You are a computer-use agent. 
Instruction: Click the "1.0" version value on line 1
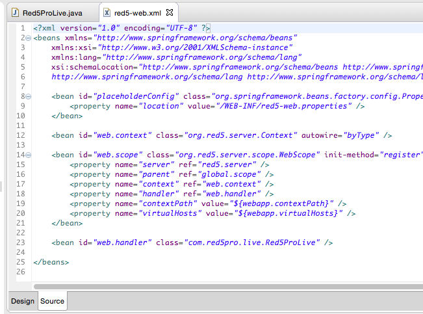109,28
